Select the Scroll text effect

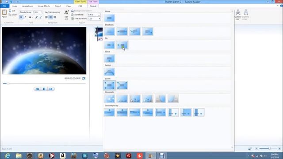[109, 59]
